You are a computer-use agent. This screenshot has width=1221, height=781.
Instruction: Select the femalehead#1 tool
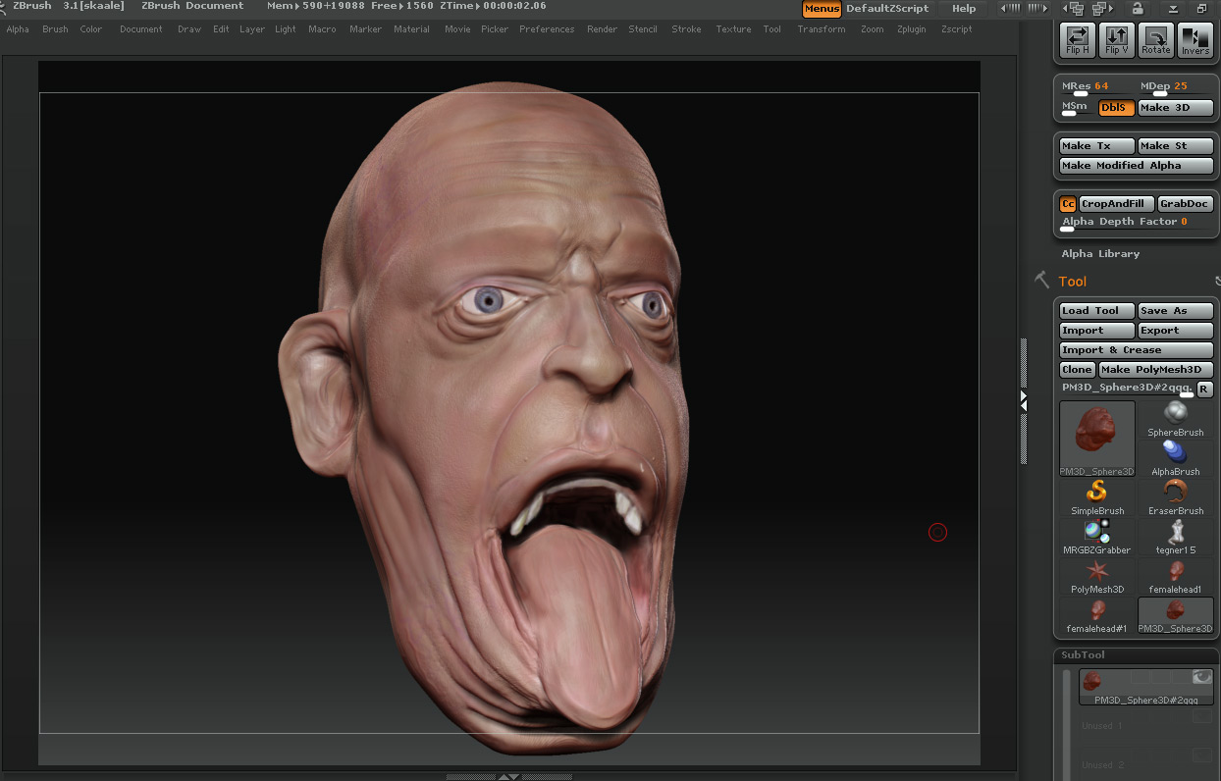(1097, 615)
